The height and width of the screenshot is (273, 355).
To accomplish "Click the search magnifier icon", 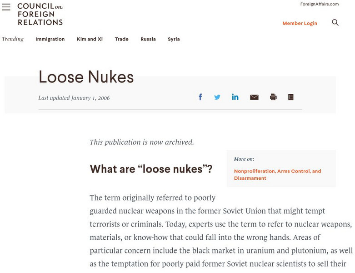I will [335, 23].
